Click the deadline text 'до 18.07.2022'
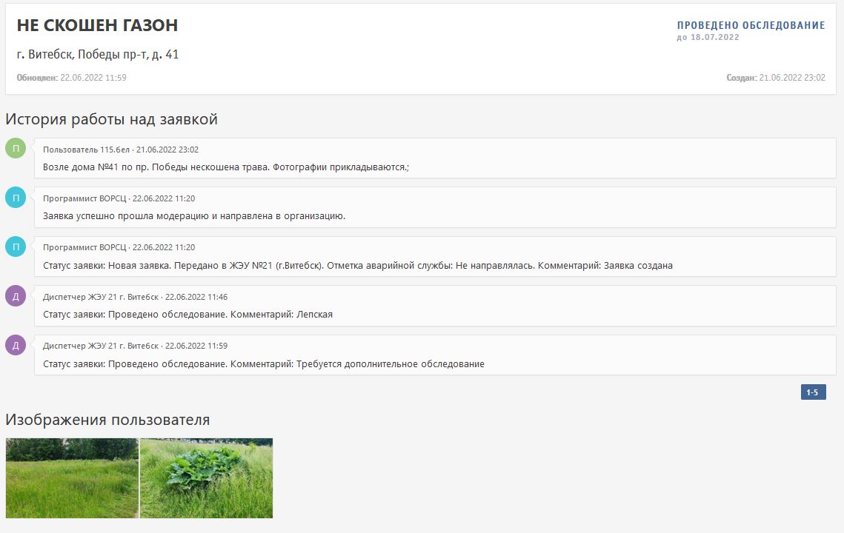This screenshot has width=844, height=533. (708, 37)
